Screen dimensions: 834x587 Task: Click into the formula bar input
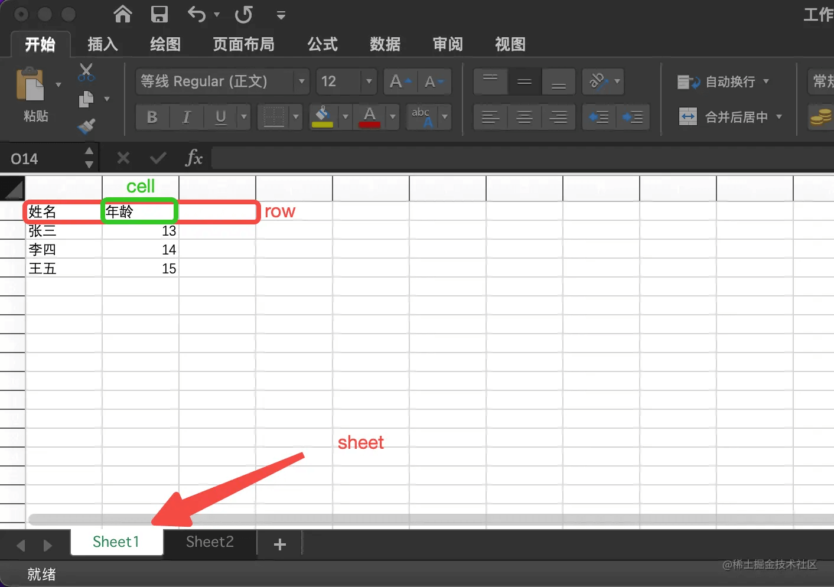522,158
